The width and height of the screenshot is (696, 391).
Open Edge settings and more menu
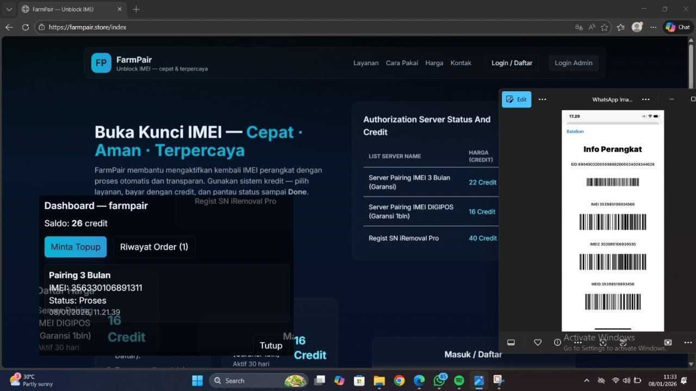[653, 27]
